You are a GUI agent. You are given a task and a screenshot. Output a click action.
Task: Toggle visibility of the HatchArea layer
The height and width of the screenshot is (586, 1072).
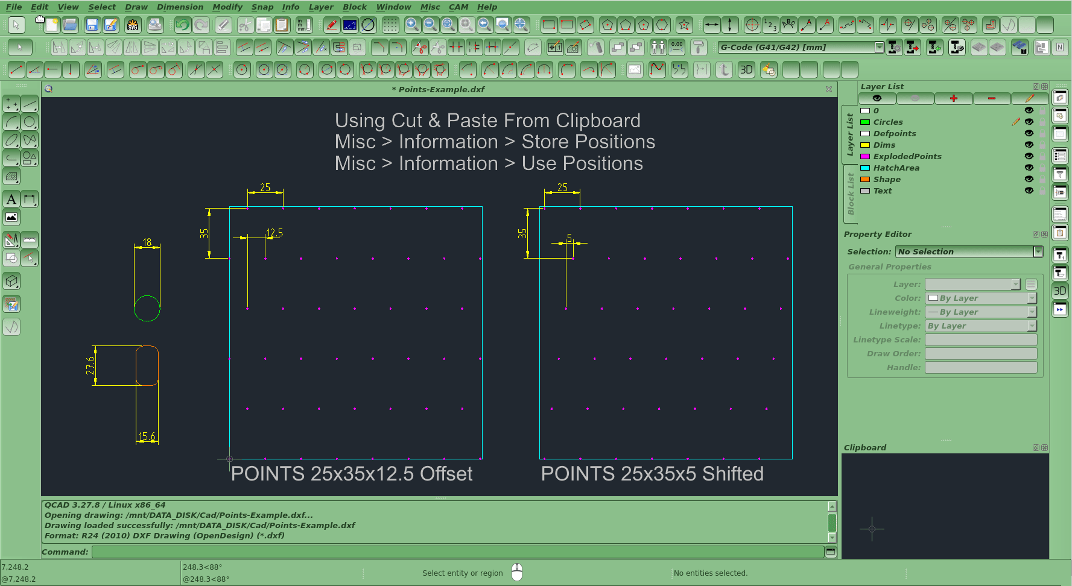(1029, 168)
